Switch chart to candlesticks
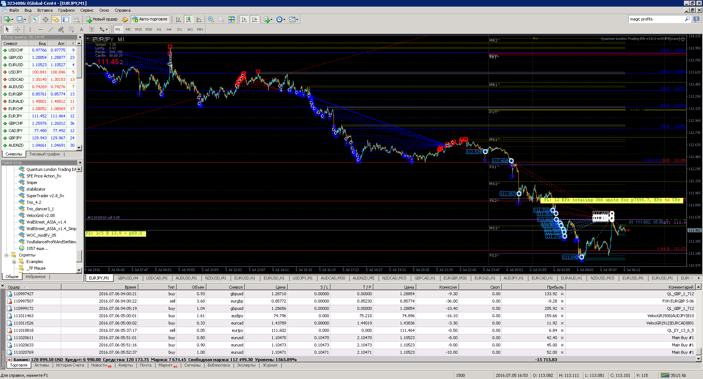 pos(189,19)
